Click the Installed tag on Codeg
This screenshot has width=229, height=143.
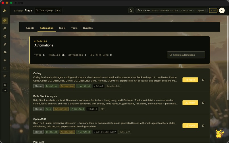click(x=51, y=86)
